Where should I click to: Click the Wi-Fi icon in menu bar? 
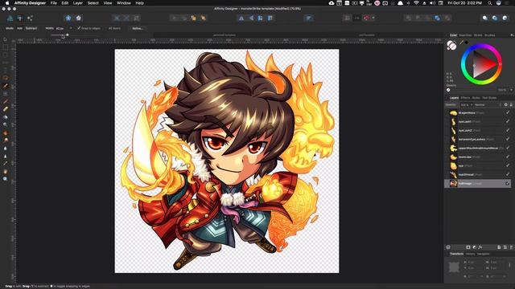click(x=416, y=3)
